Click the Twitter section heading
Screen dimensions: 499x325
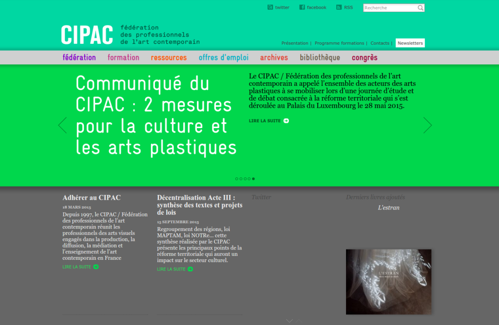coord(261,197)
